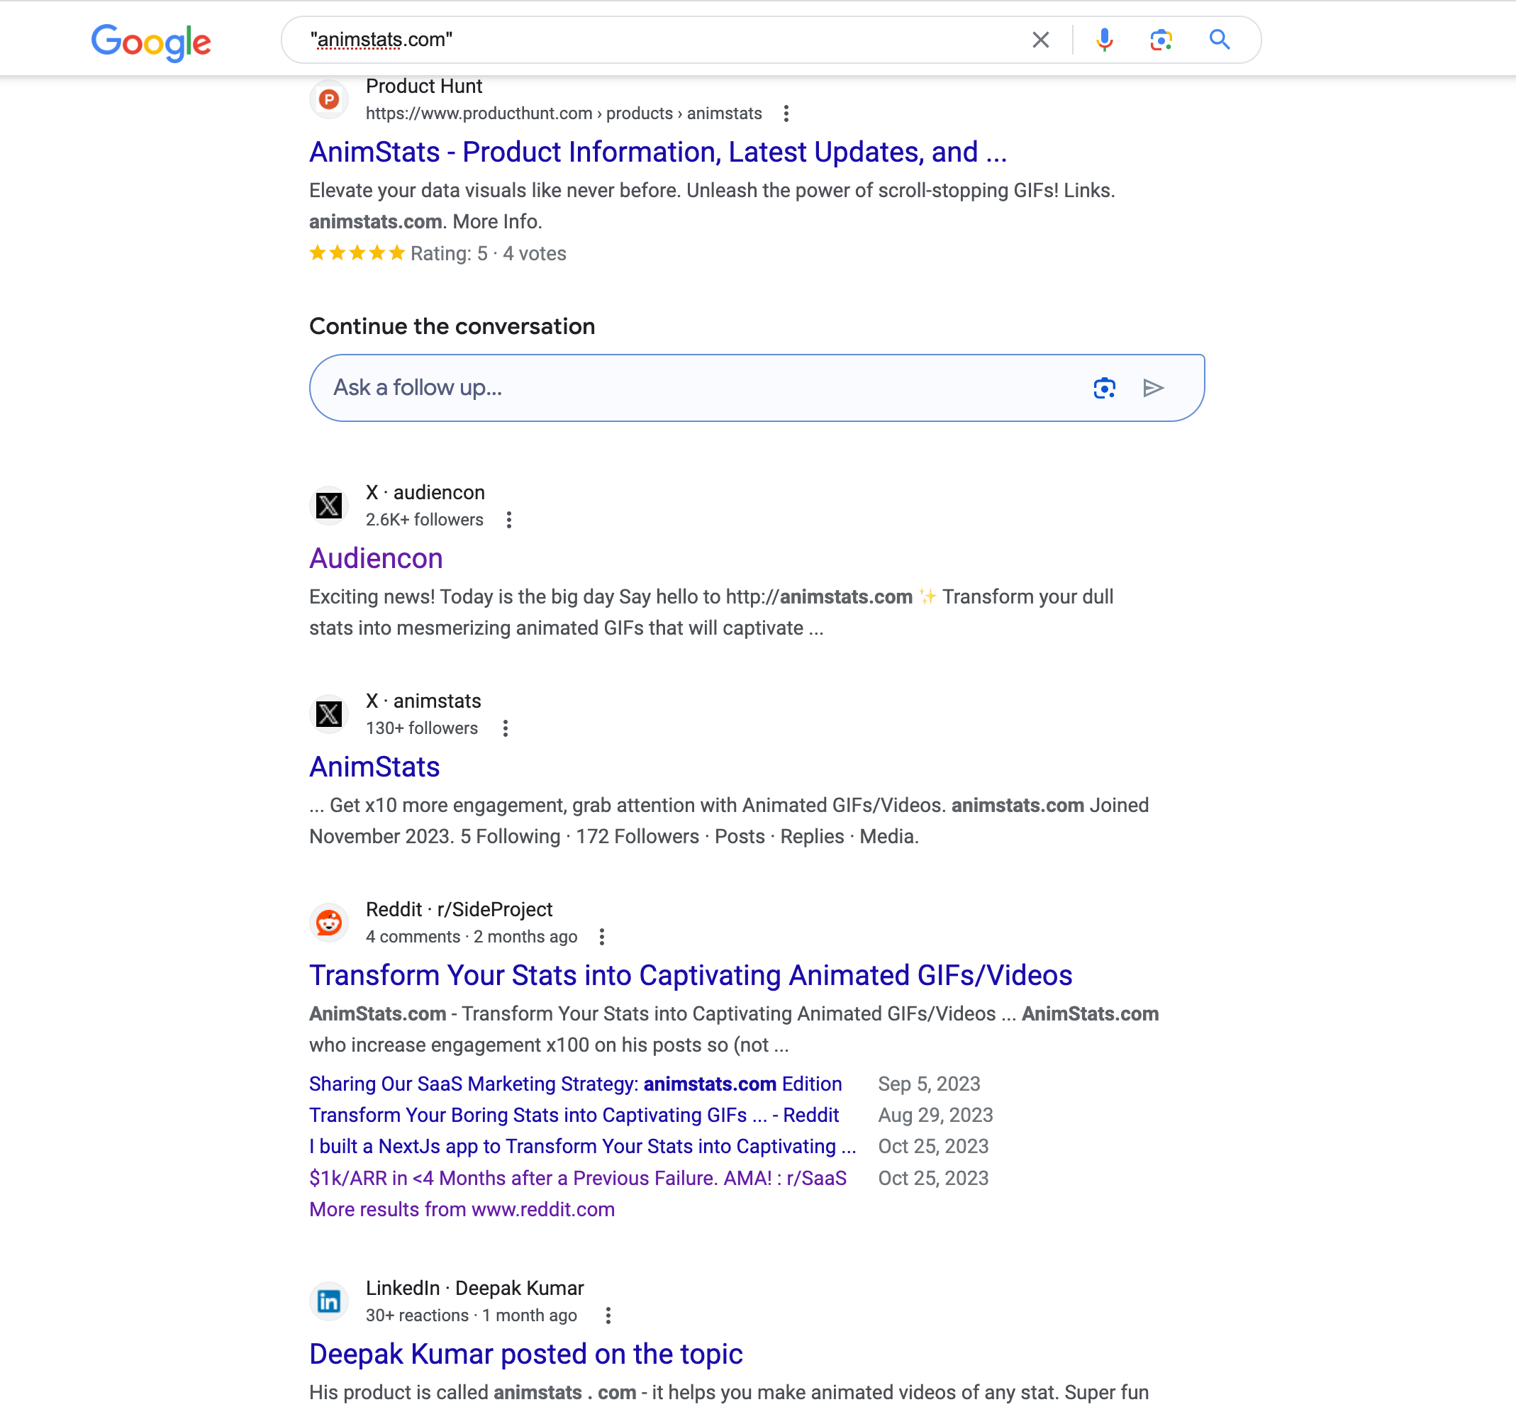Send the follow-up question arrow
The height and width of the screenshot is (1407, 1516).
1154,389
